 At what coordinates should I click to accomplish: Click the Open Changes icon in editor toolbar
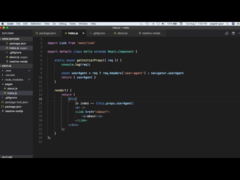coord(226,33)
